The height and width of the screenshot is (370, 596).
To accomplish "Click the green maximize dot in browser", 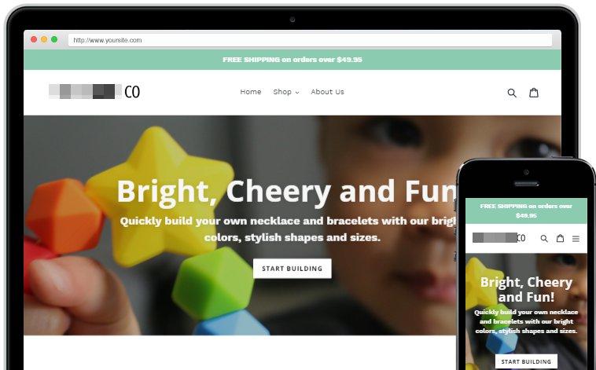I will click(x=54, y=39).
